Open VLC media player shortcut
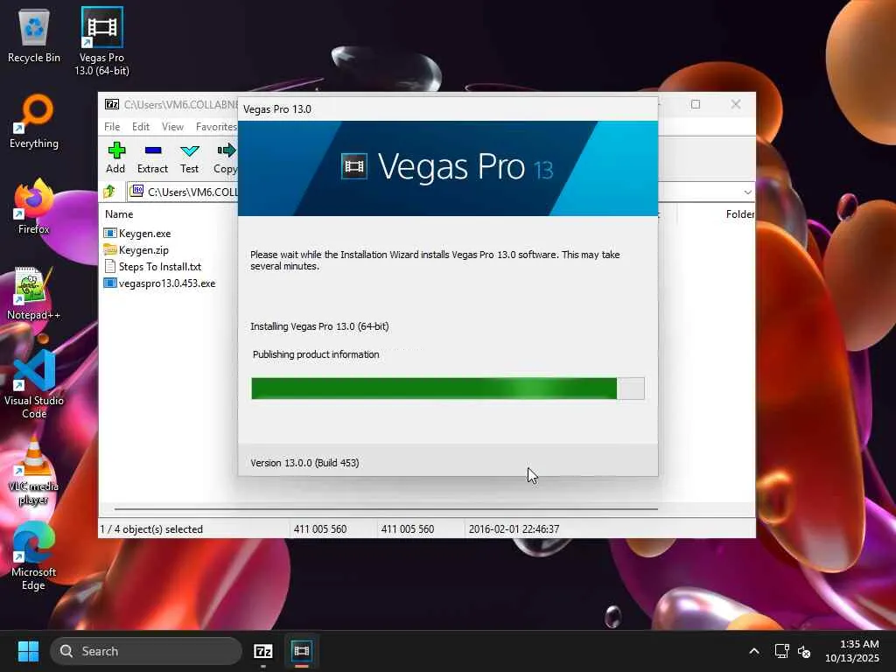 [x=34, y=471]
